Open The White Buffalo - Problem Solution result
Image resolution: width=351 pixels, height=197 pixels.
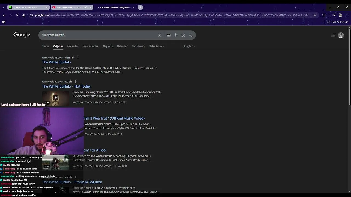(x=72, y=182)
